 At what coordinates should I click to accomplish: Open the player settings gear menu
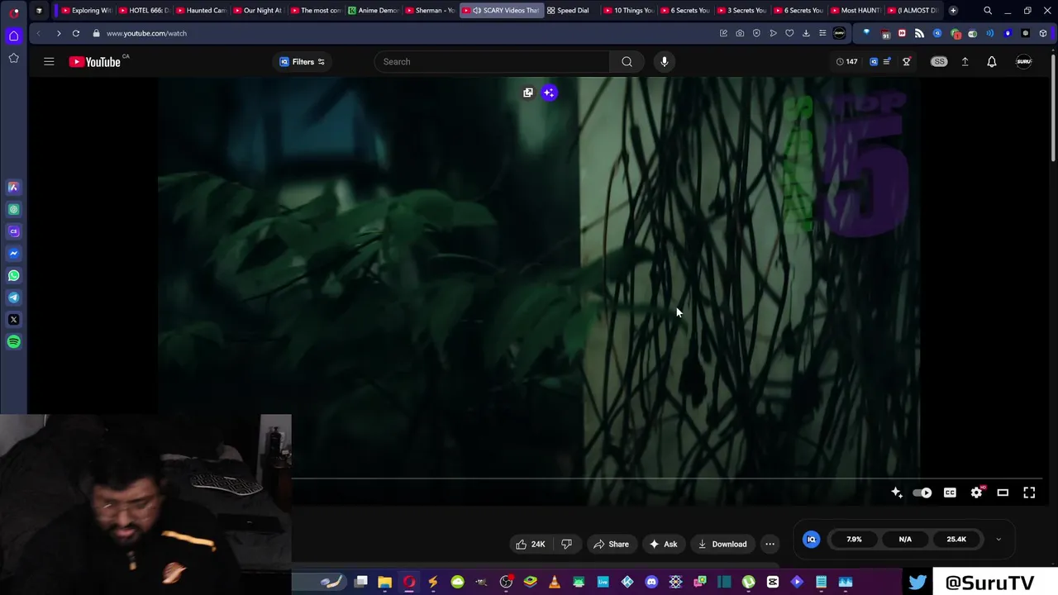coord(976,493)
